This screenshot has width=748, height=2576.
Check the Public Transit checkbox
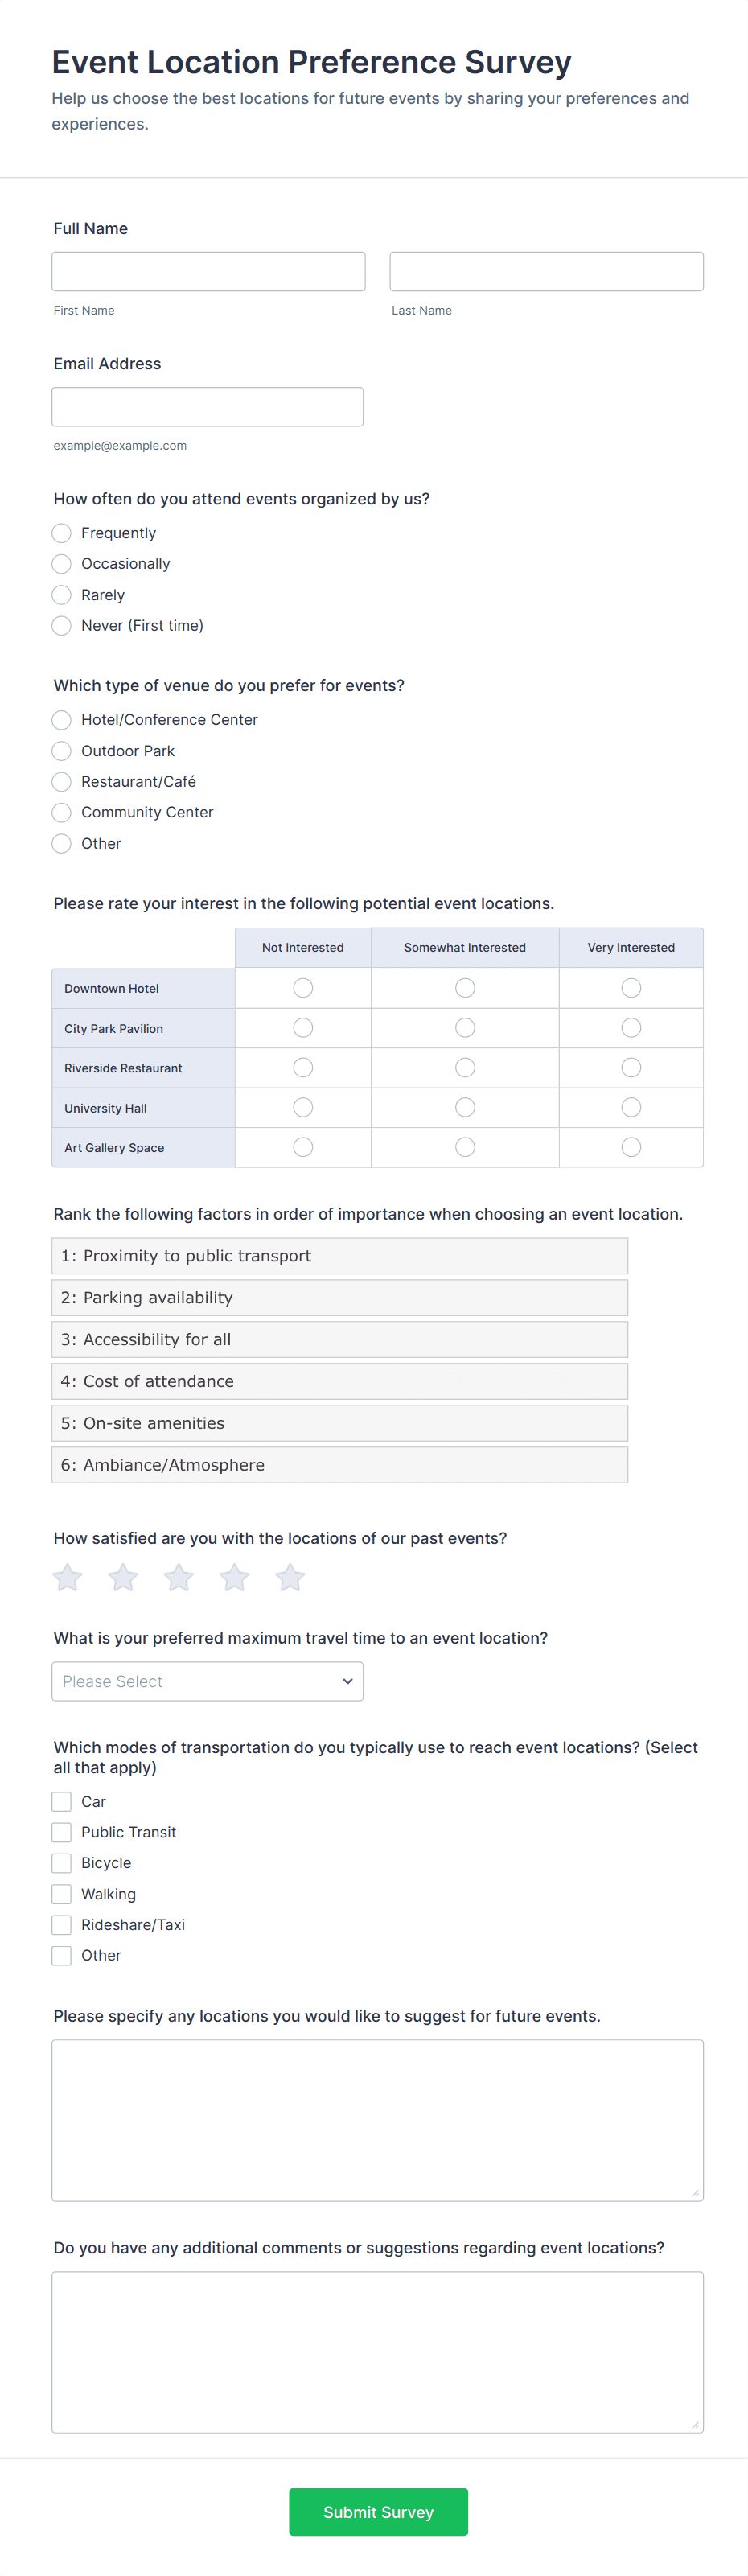coord(62,1832)
